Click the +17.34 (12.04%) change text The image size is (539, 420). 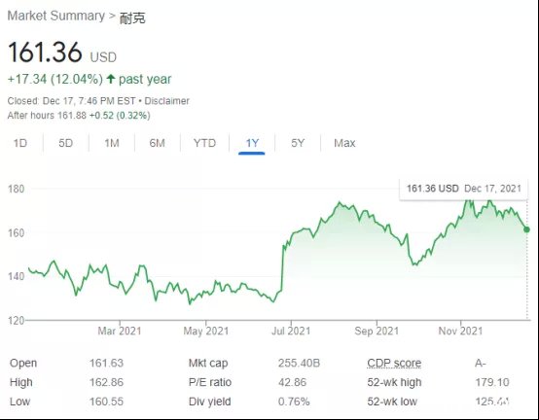pyautogui.click(x=55, y=80)
